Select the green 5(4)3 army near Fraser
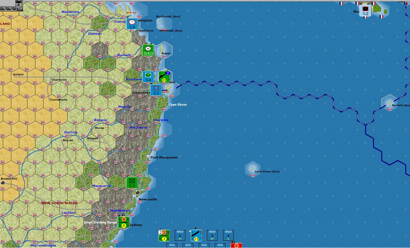410x248 pixels. 148,50
